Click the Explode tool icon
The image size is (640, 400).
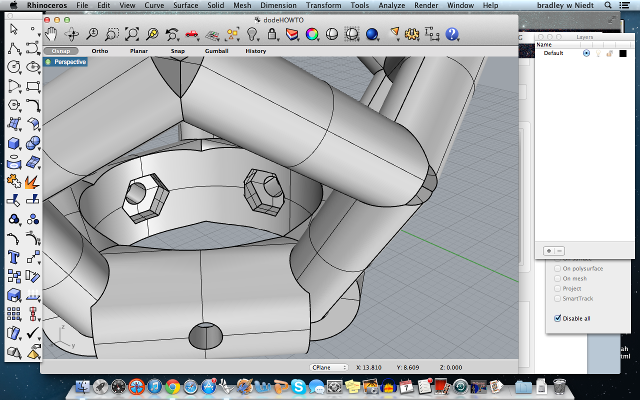[32, 181]
